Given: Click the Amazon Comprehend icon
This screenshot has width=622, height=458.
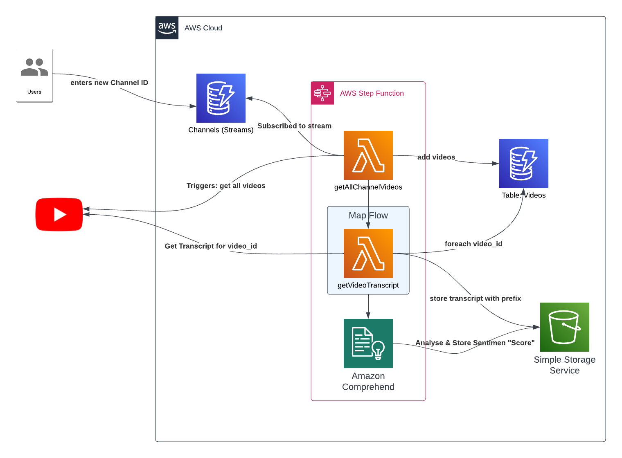Looking at the screenshot, I should tap(368, 343).
